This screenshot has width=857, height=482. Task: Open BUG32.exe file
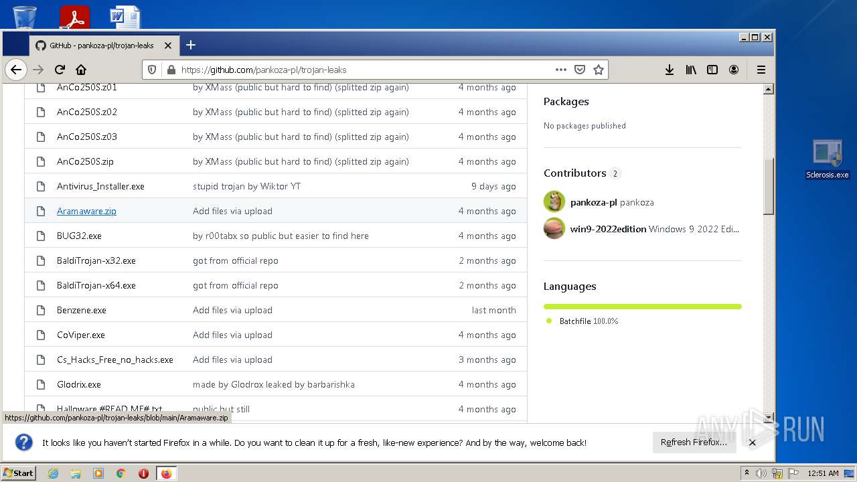pos(79,236)
